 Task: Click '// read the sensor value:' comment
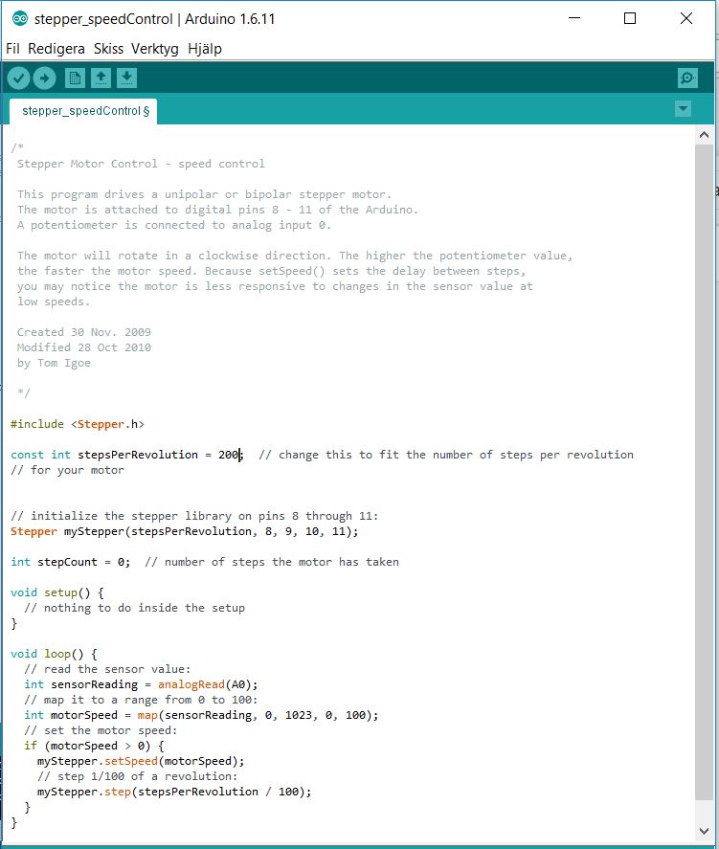(107, 669)
